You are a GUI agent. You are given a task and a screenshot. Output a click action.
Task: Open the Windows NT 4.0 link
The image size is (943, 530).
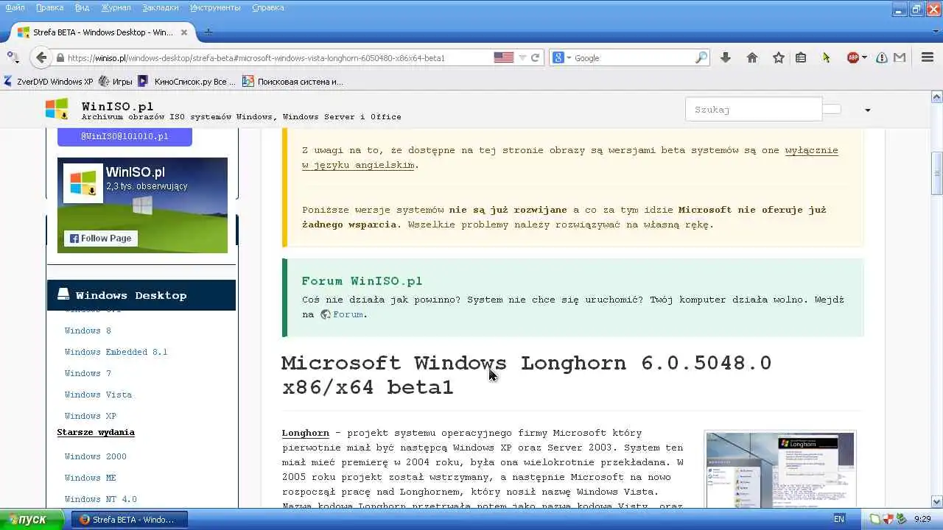click(100, 499)
